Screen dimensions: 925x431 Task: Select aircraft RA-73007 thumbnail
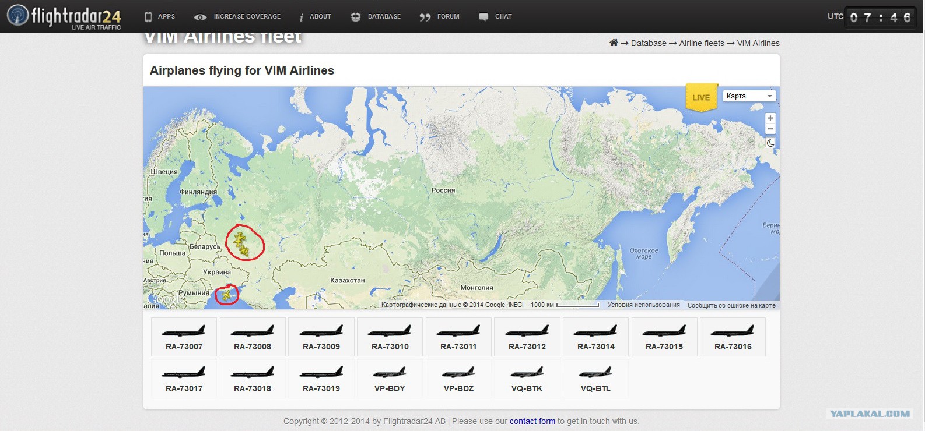(x=184, y=337)
